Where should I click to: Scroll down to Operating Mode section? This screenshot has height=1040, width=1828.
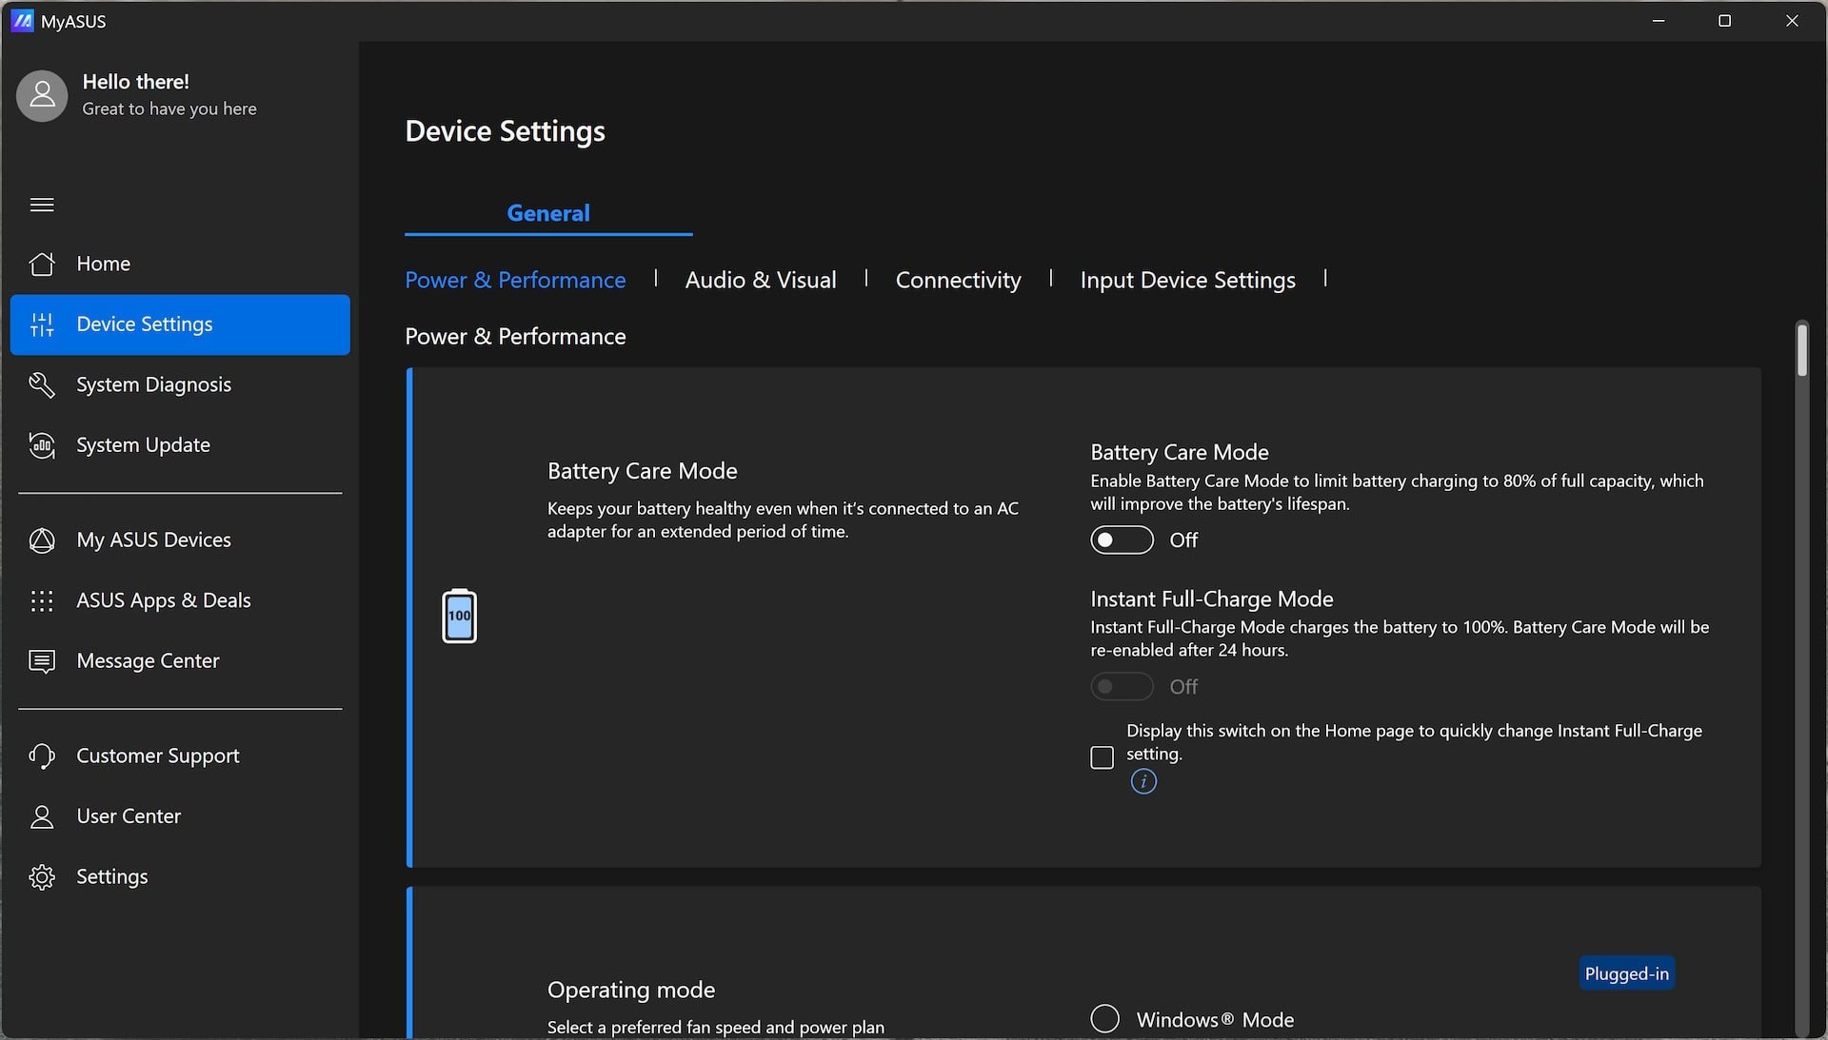[x=630, y=989]
